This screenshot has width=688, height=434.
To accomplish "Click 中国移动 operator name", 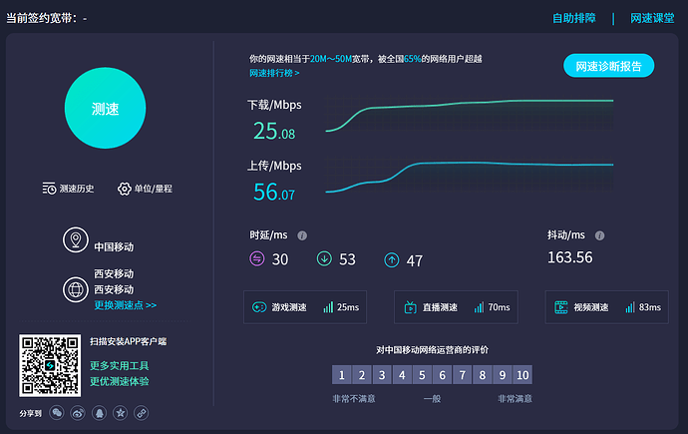I will [x=114, y=247].
